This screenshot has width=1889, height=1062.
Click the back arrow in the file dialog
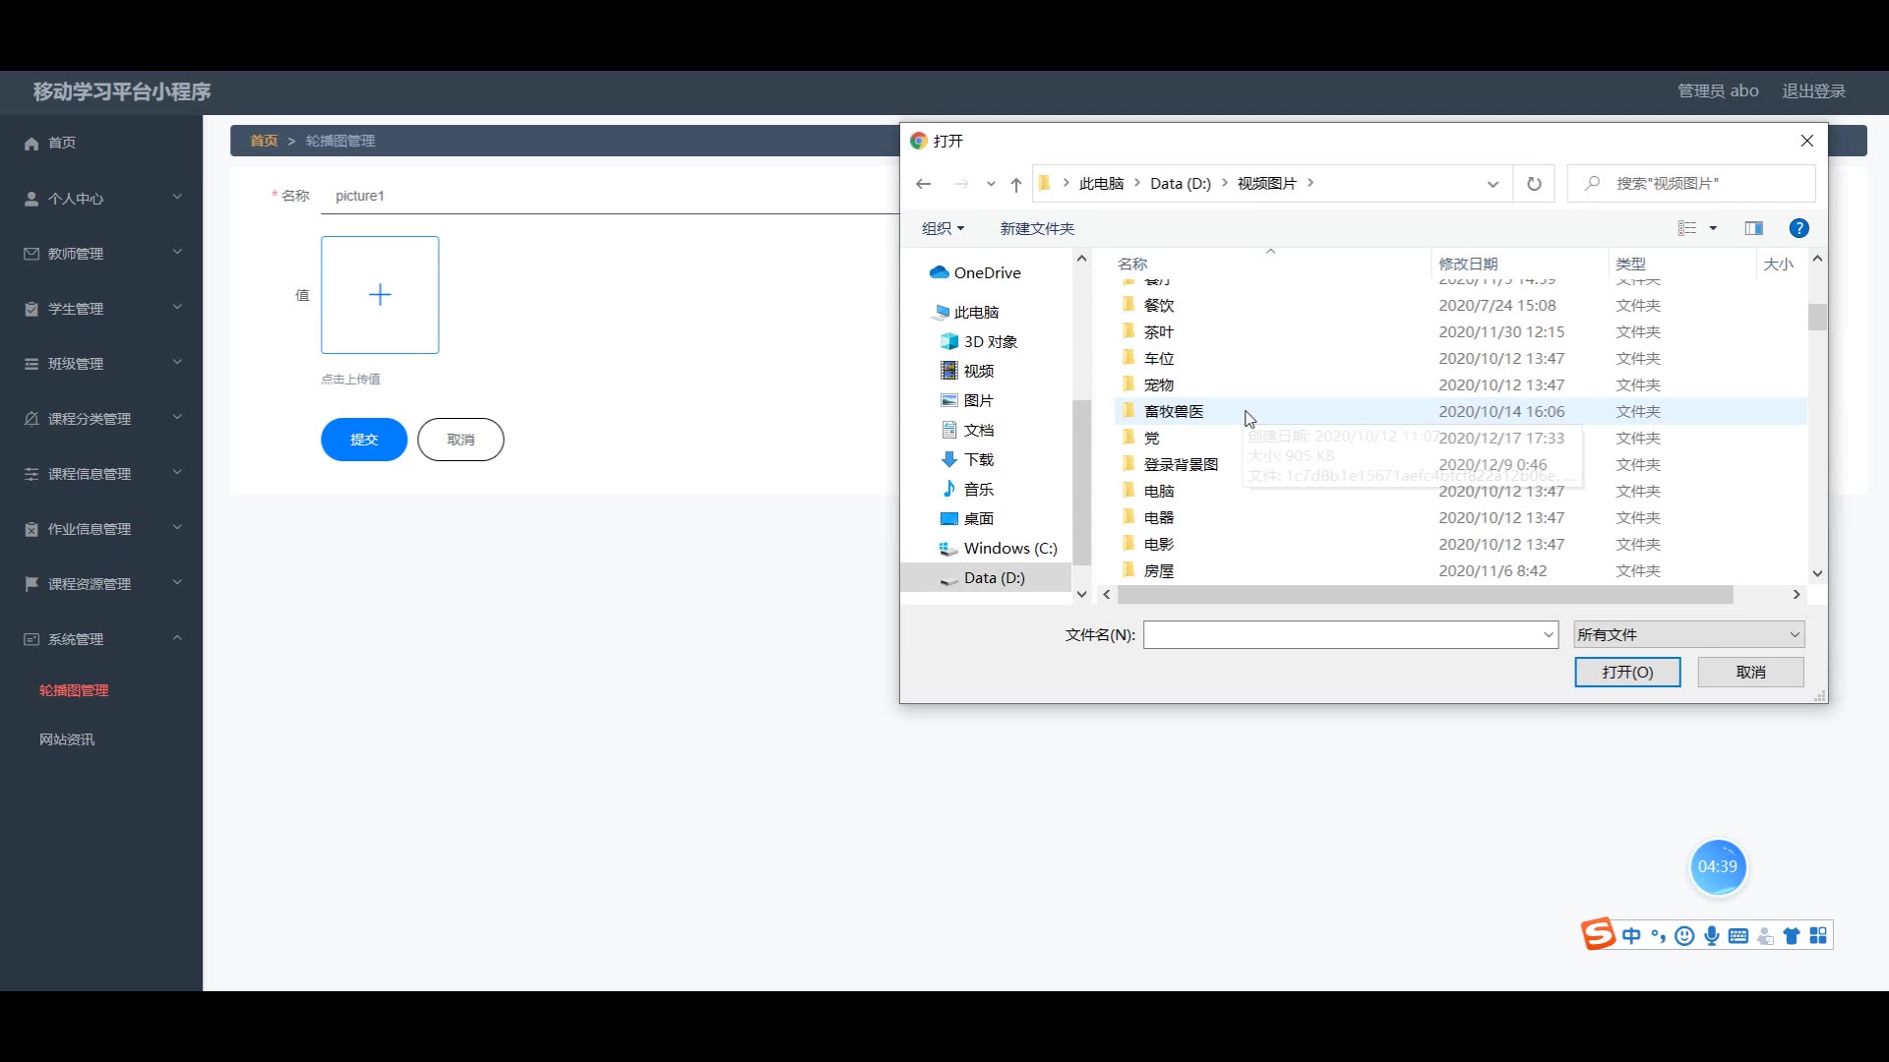point(923,184)
